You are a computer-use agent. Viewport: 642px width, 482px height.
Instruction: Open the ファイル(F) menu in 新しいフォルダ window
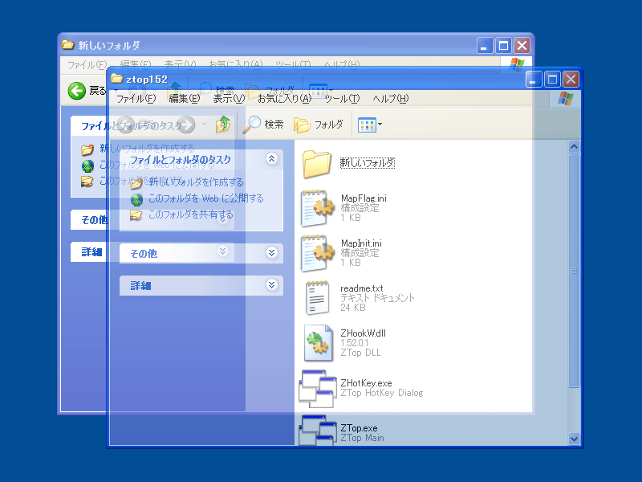click(x=87, y=65)
